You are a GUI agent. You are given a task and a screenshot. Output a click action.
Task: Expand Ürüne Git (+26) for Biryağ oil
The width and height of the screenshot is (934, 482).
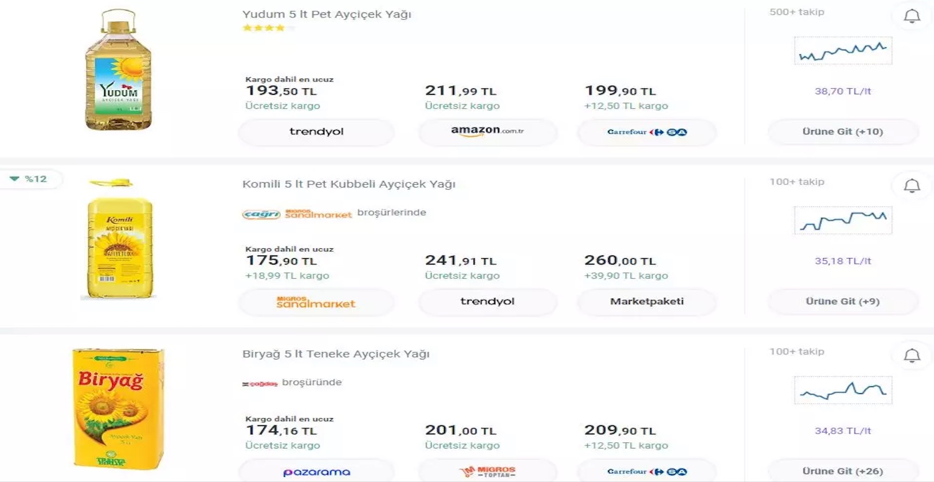tap(842, 471)
